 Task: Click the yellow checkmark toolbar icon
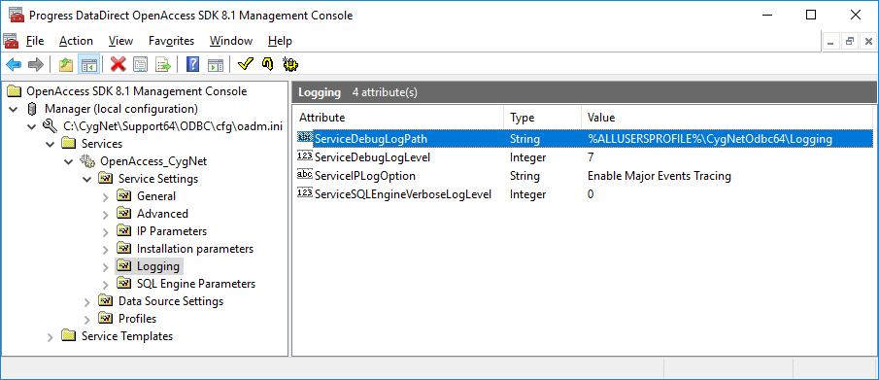point(245,64)
